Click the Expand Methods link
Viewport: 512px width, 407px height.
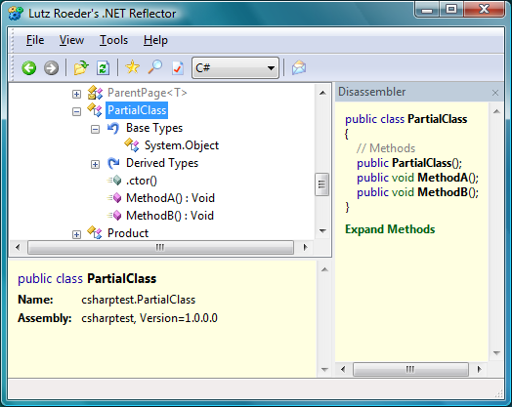coord(390,229)
